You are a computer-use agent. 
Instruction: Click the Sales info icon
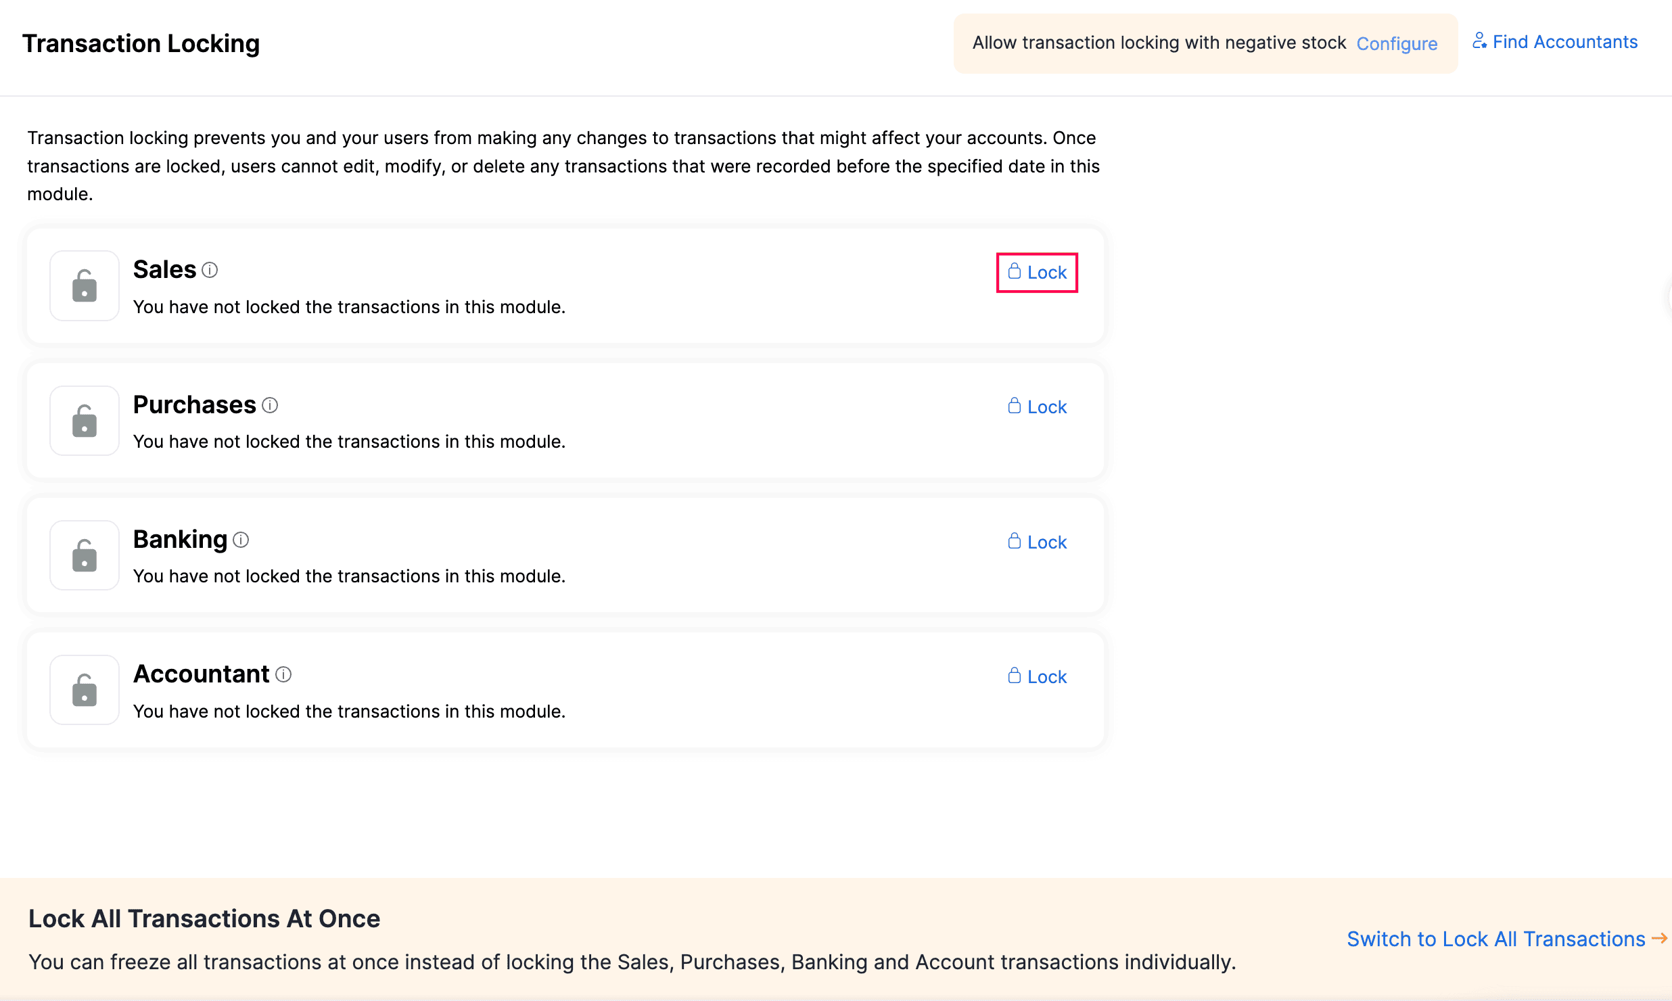[x=210, y=271]
